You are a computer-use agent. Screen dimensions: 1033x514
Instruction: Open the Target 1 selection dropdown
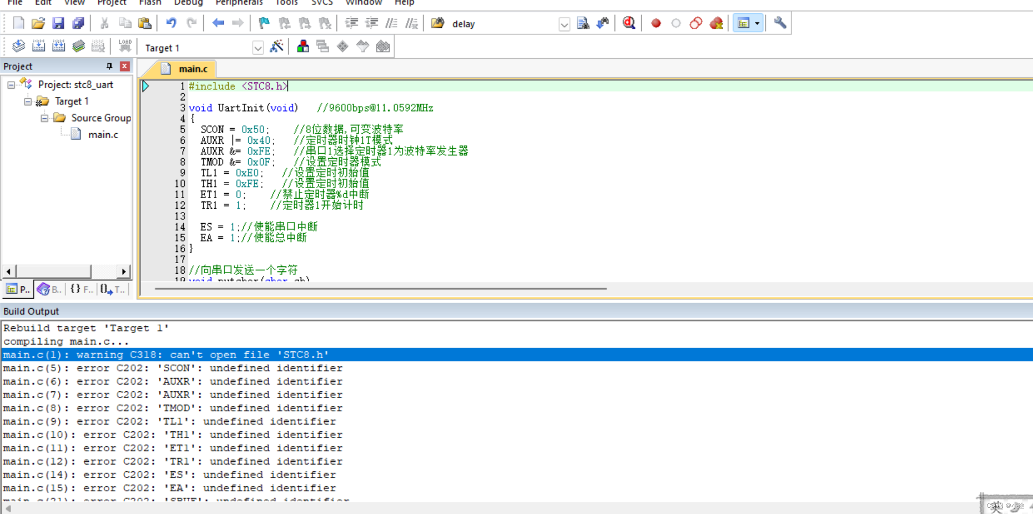pos(258,48)
